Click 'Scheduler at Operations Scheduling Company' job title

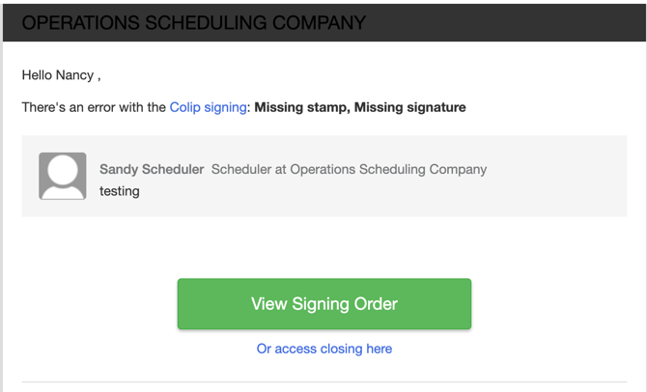[x=349, y=169]
